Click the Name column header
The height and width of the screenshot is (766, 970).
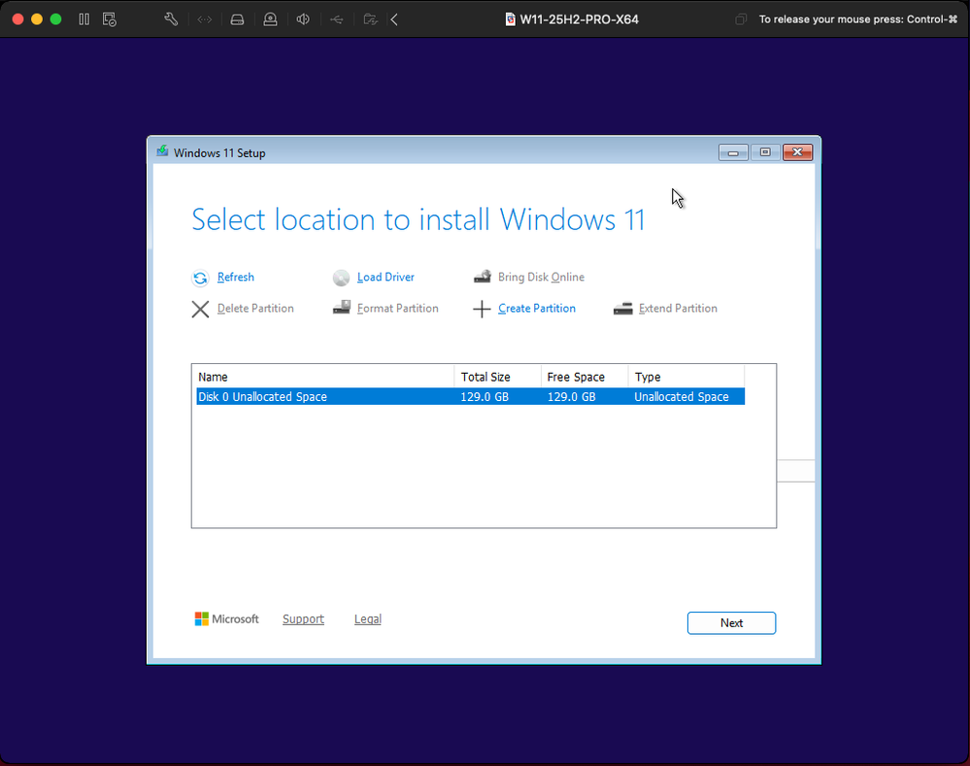click(325, 377)
